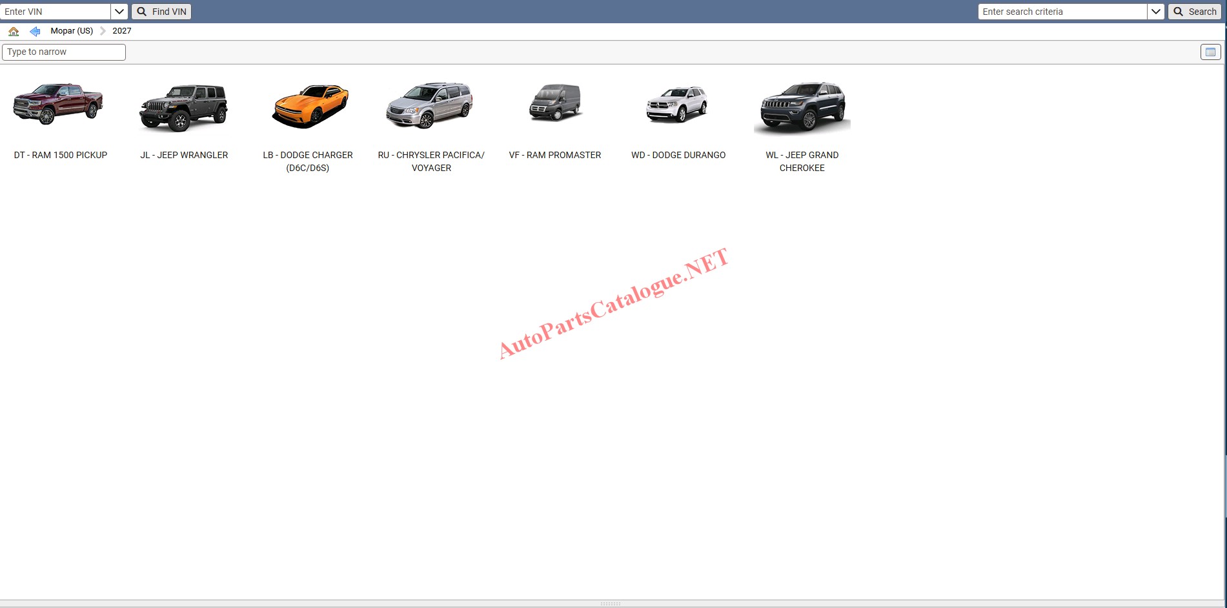Expand the search criteria dropdown arrow
The height and width of the screenshot is (608, 1227).
click(1156, 12)
